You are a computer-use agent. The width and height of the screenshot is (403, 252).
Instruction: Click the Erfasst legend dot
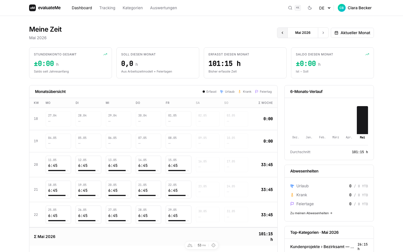pyautogui.click(x=204, y=92)
